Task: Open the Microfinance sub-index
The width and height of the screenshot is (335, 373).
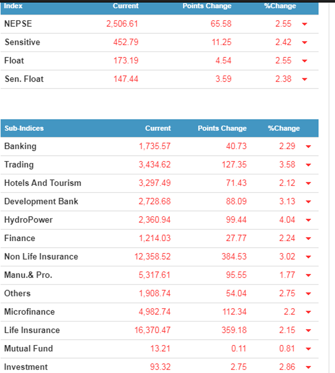Action: coord(30,312)
